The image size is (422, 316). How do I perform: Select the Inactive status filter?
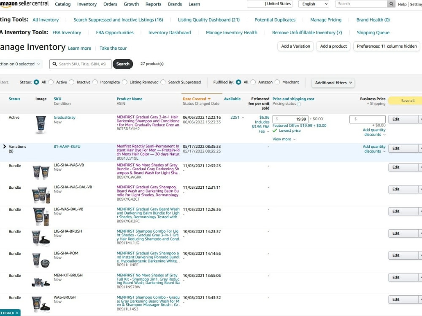pyautogui.click(x=71, y=82)
